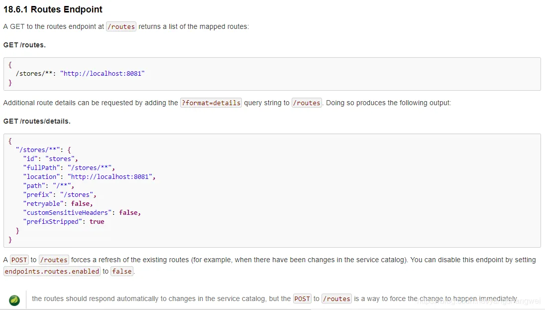This screenshot has height=310, width=545.
Task: Click the ?format=details inline code
Action: point(211,103)
